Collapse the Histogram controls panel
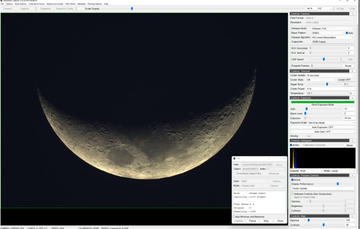 pos(352,140)
